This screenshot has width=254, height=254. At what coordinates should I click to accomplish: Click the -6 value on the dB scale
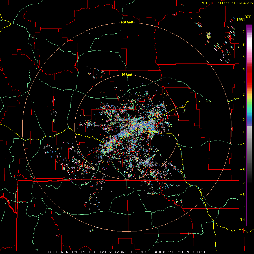click(242, 195)
